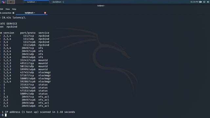Image resolution: width=210 pixels, height=118 pixels.
Task: Click the '111/tcp' port entry
Action: tap(29, 36)
